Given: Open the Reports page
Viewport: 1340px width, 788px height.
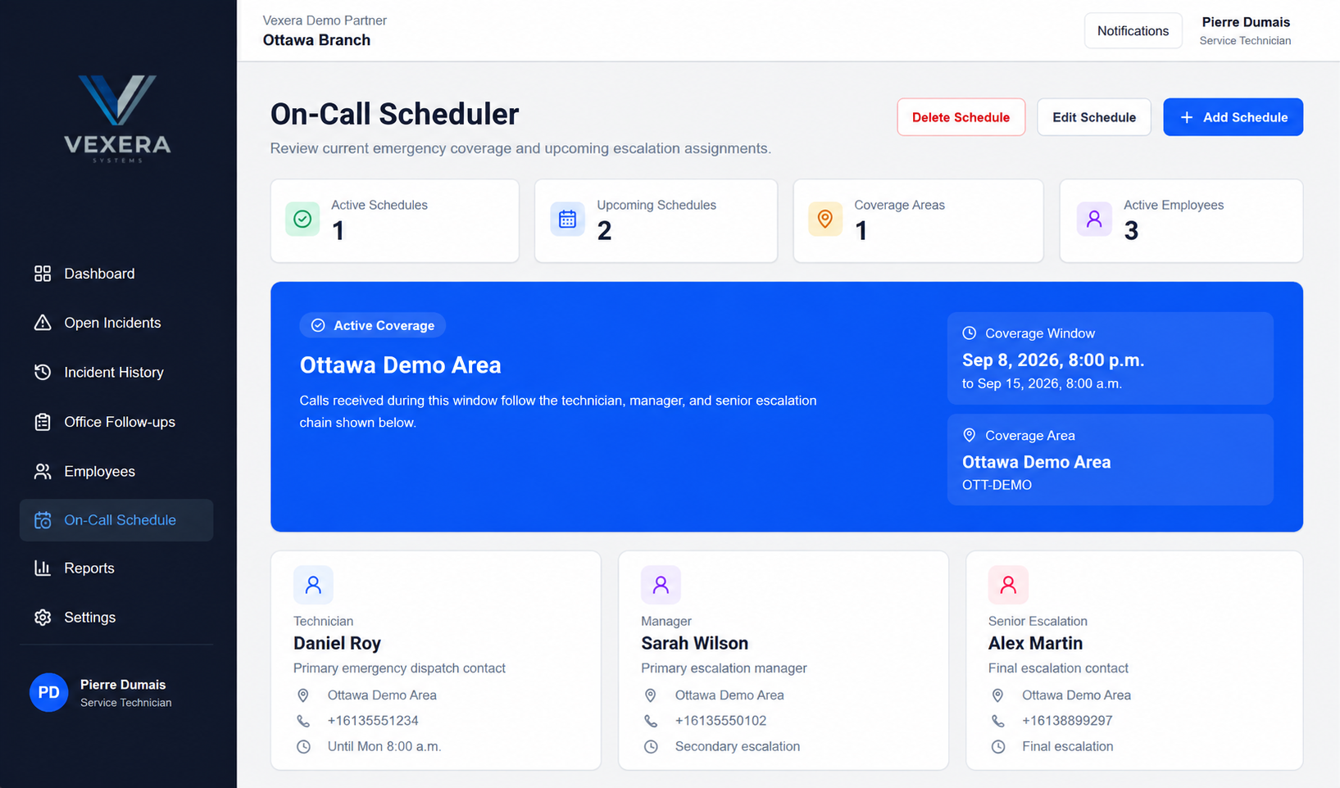Looking at the screenshot, I should 116,568.
